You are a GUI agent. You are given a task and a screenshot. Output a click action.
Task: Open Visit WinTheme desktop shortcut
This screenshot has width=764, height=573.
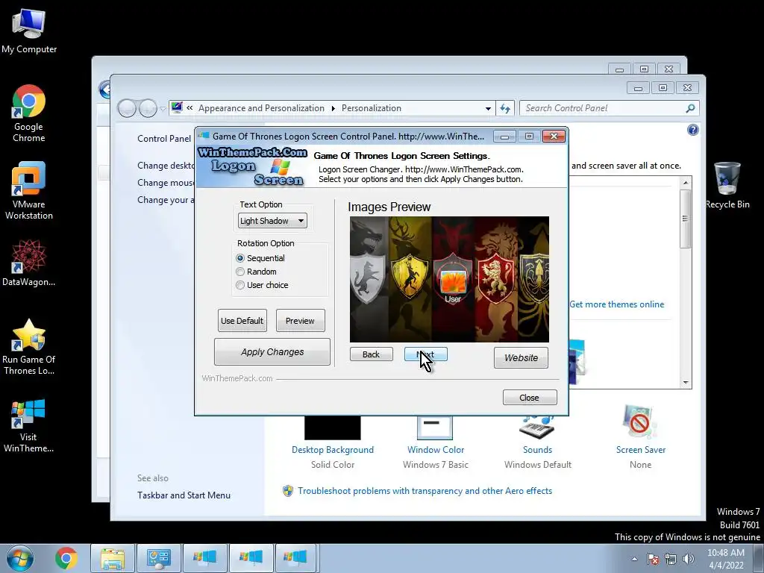29,425
